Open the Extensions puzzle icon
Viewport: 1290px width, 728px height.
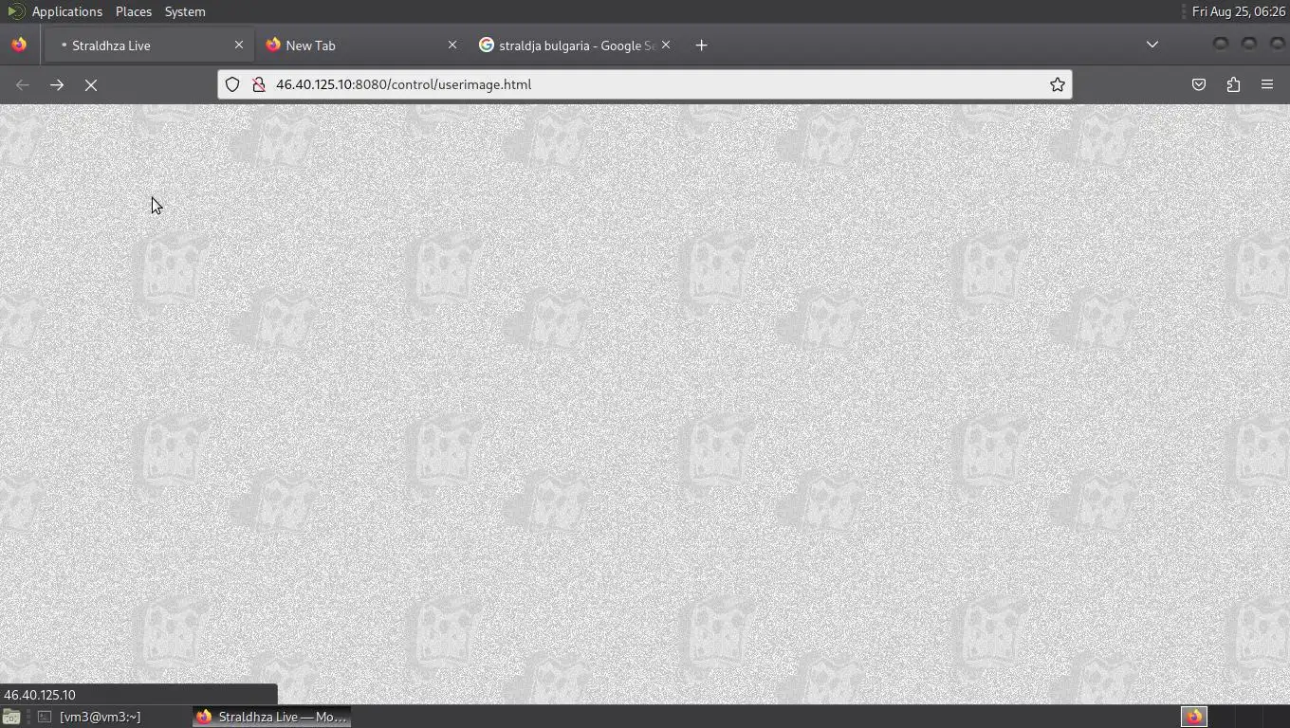1233,84
